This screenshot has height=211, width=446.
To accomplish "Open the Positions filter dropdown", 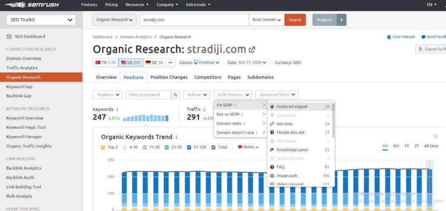I will 108,95.
